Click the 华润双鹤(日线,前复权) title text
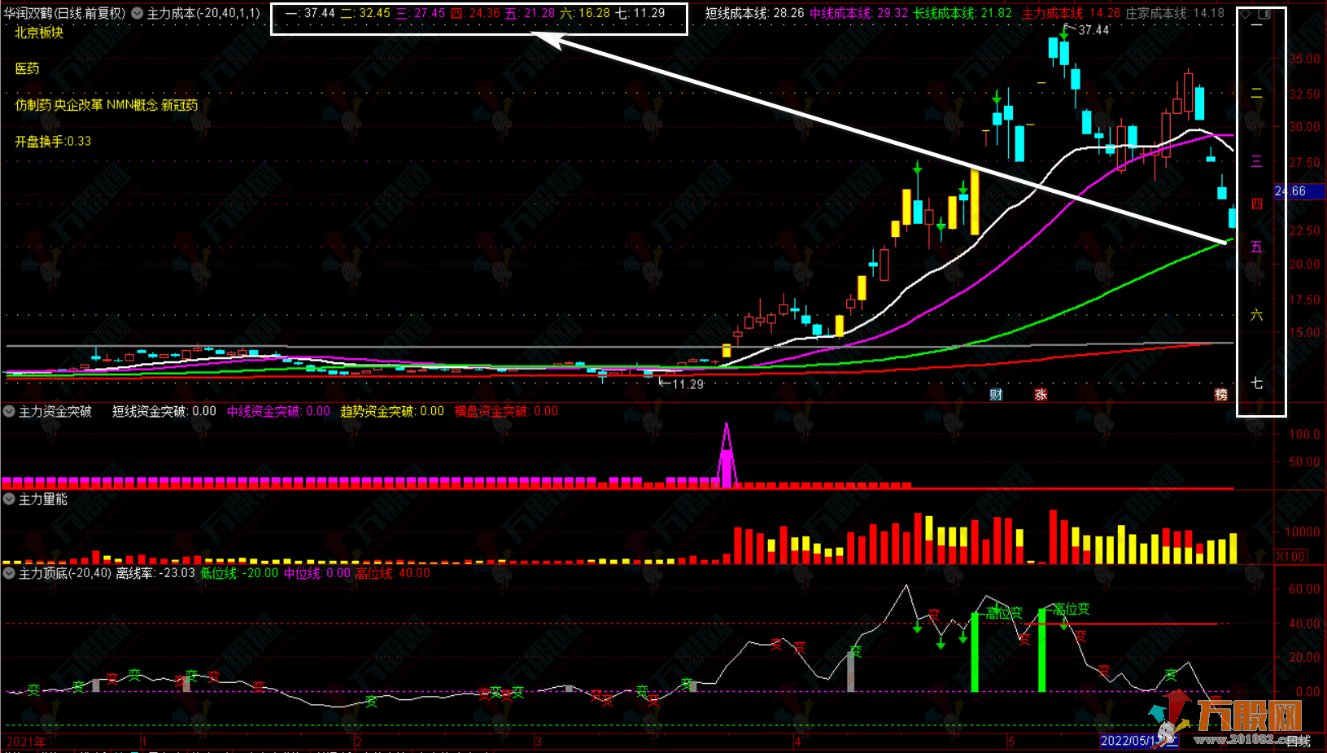The width and height of the screenshot is (1327, 753). click(x=65, y=13)
